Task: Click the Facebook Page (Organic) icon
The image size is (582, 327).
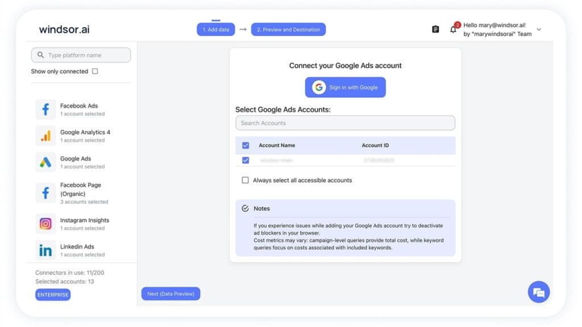Action: click(45, 193)
